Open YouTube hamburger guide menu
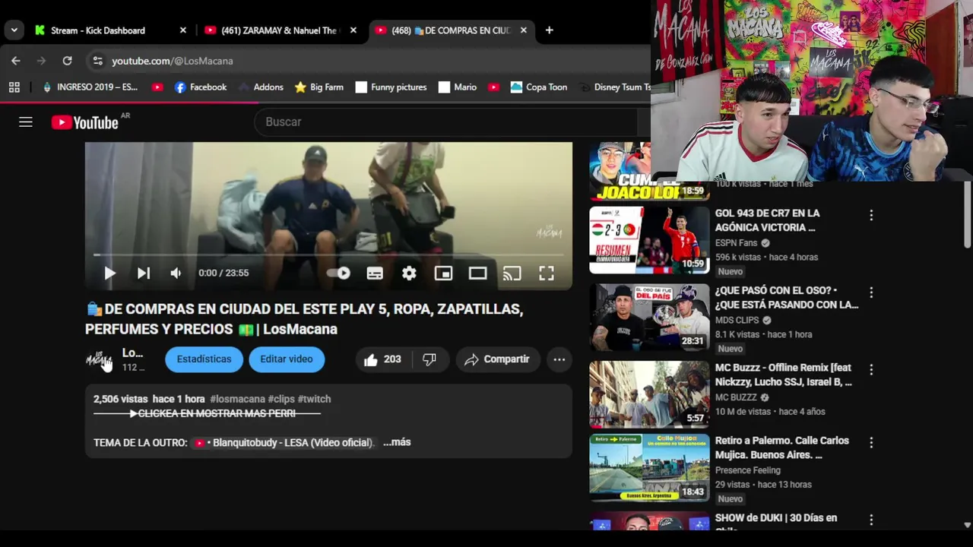 26,122
